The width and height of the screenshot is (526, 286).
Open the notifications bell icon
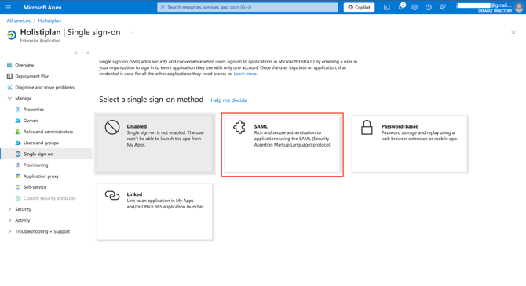point(401,7)
